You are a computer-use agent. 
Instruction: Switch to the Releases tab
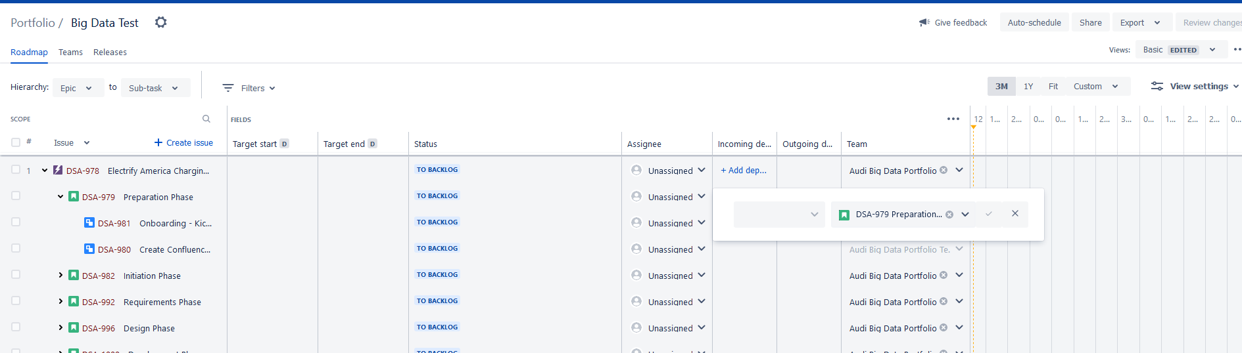pos(110,52)
